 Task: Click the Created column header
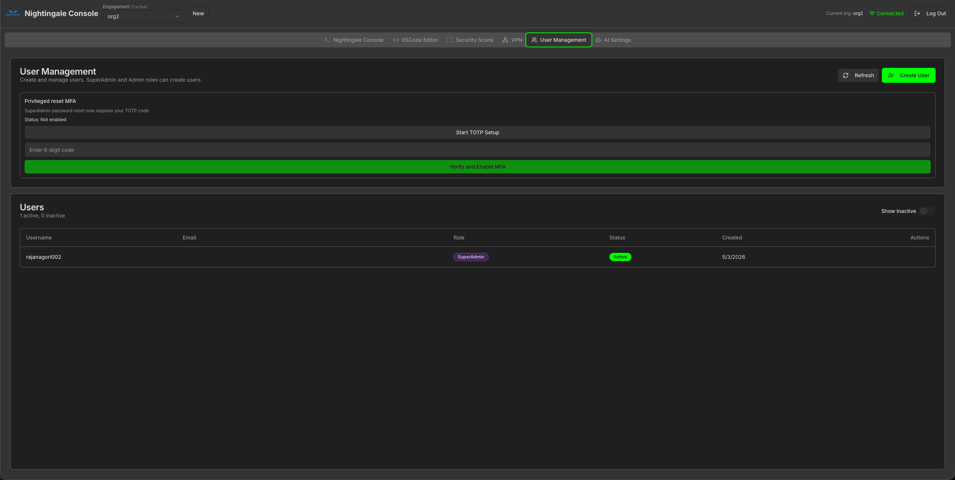coord(732,238)
